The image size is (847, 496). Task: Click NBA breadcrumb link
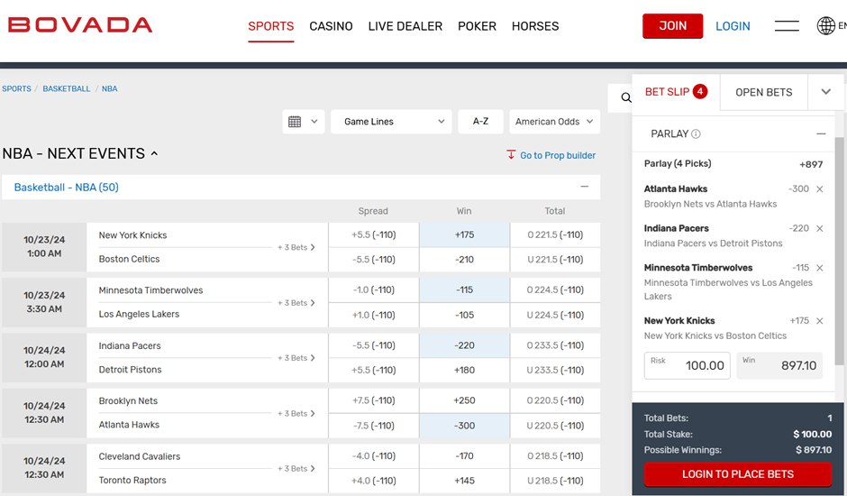(x=109, y=88)
